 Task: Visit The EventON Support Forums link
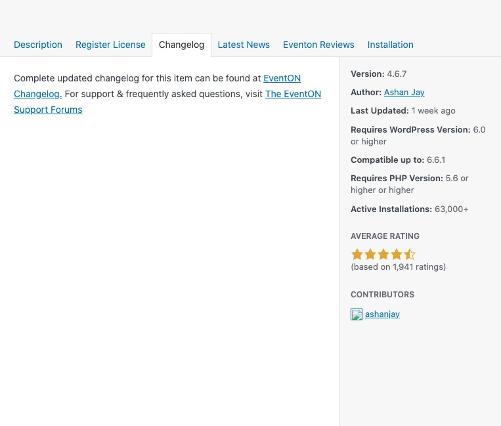coord(293,94)
